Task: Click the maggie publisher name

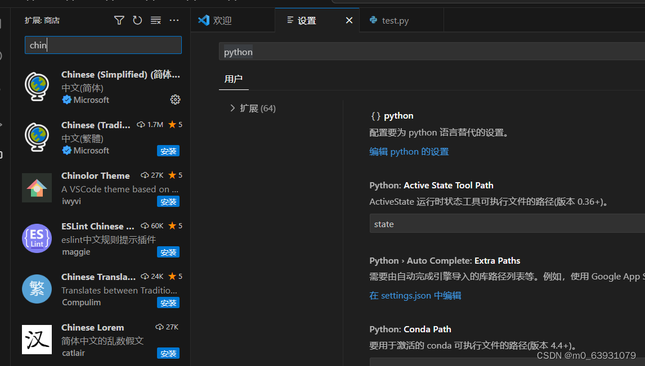Action: (x=76, y=252)
